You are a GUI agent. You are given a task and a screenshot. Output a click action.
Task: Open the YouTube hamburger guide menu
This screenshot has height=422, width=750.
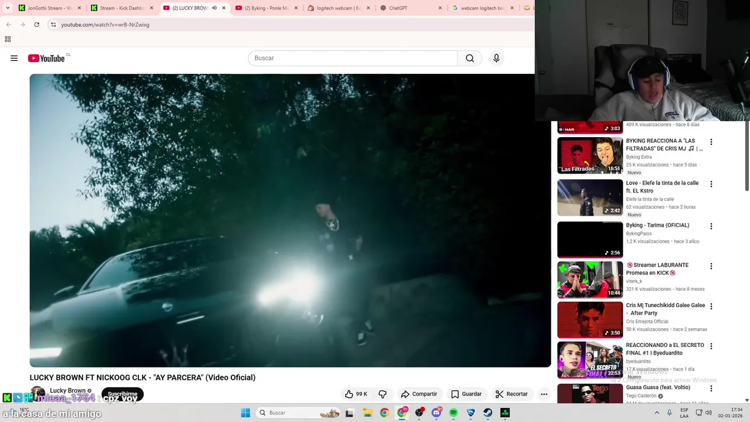click(x=14, y=58)
